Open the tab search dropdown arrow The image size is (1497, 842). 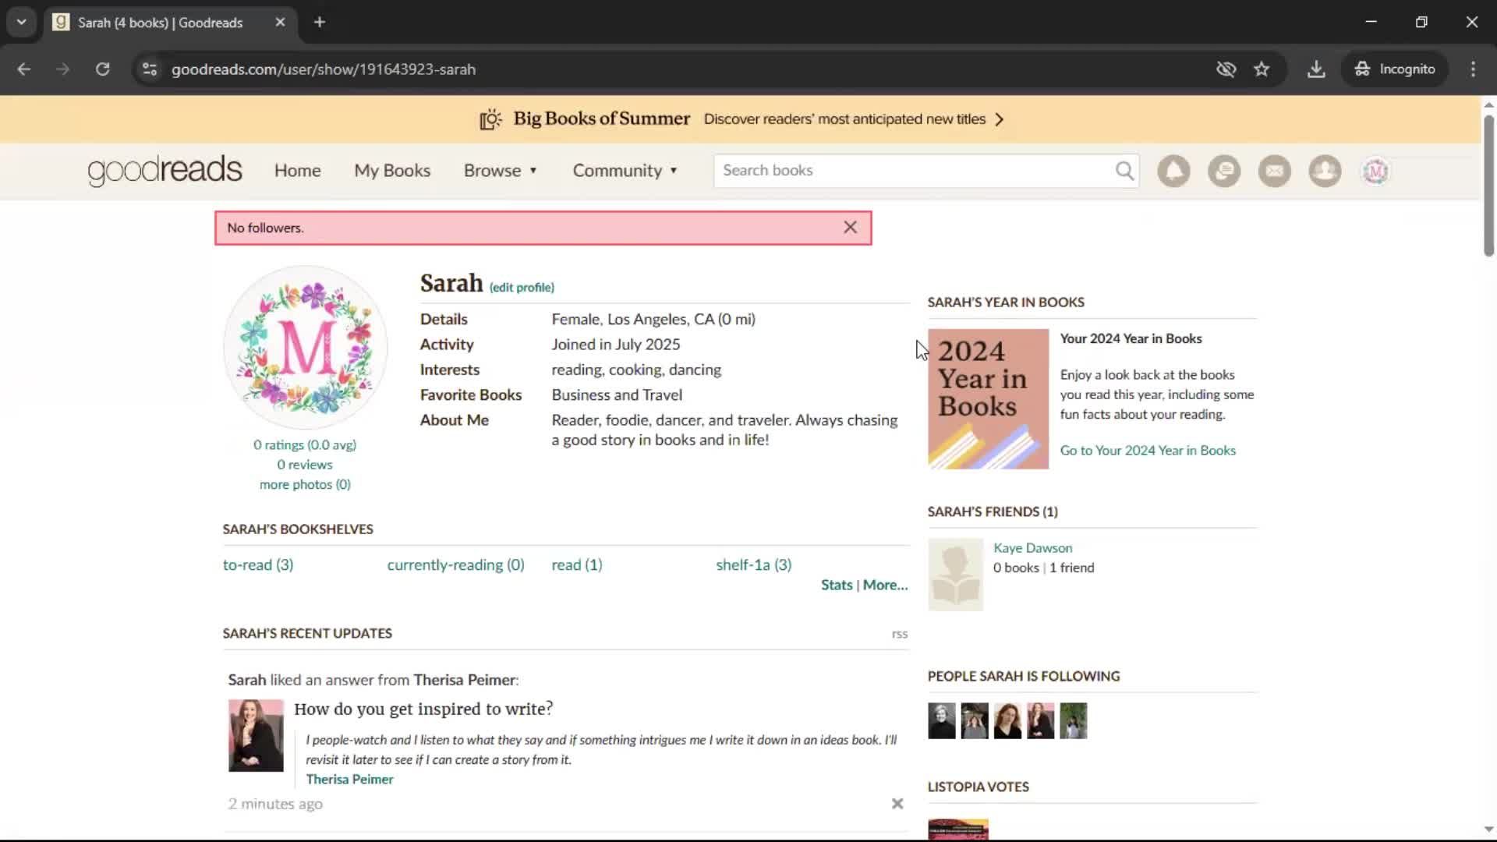tap(22, 23)
